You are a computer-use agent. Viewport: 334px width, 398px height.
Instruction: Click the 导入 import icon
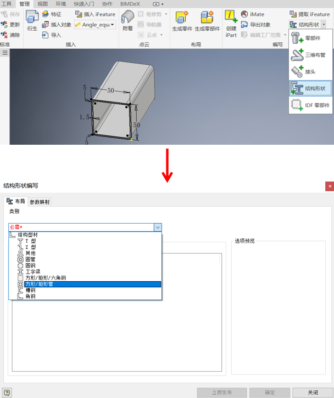tap(45, 35)
